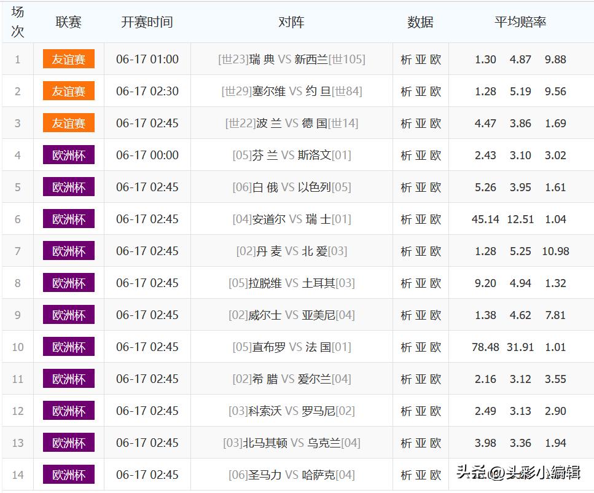The height and width of the screenshot is (493, 594).
Task: Click the 联赛 column header
Action: click(68, 22)
